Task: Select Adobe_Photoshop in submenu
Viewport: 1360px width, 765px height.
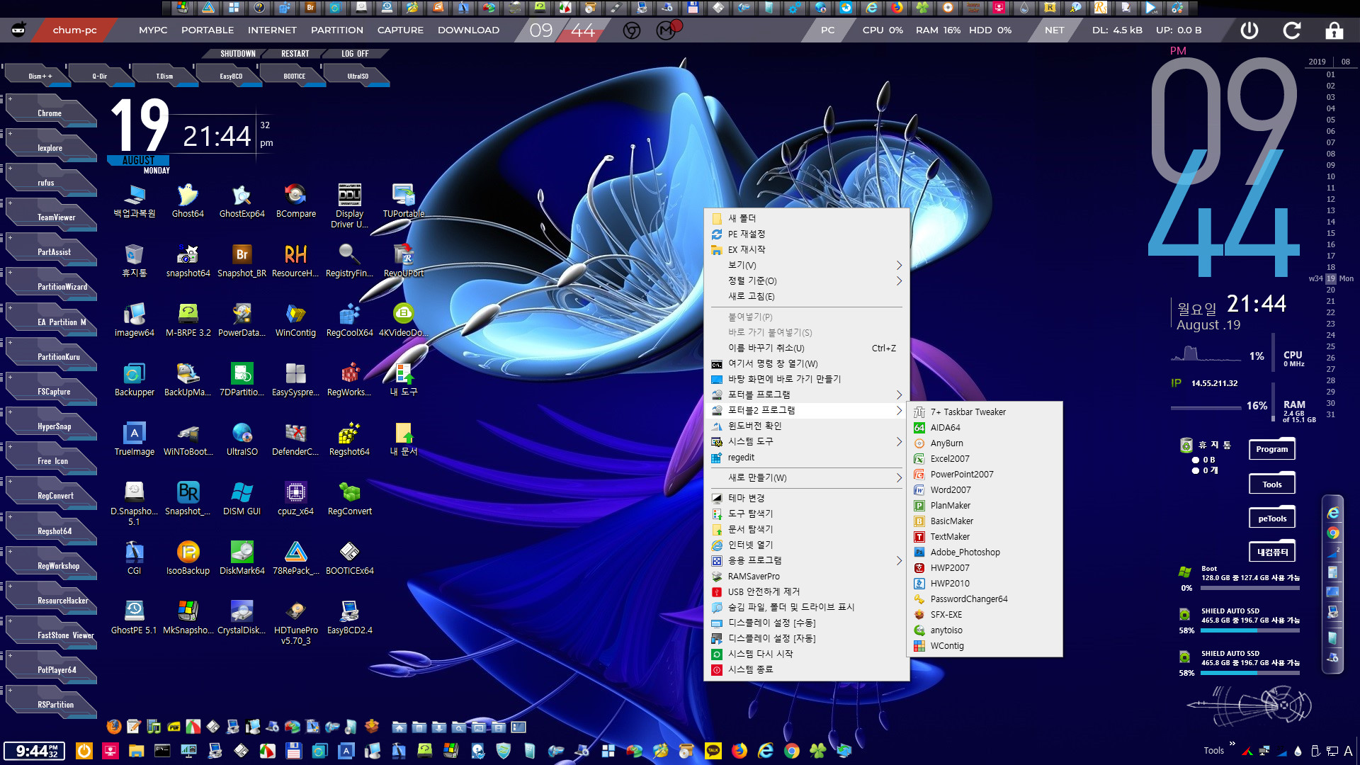Action: (985, 552)
